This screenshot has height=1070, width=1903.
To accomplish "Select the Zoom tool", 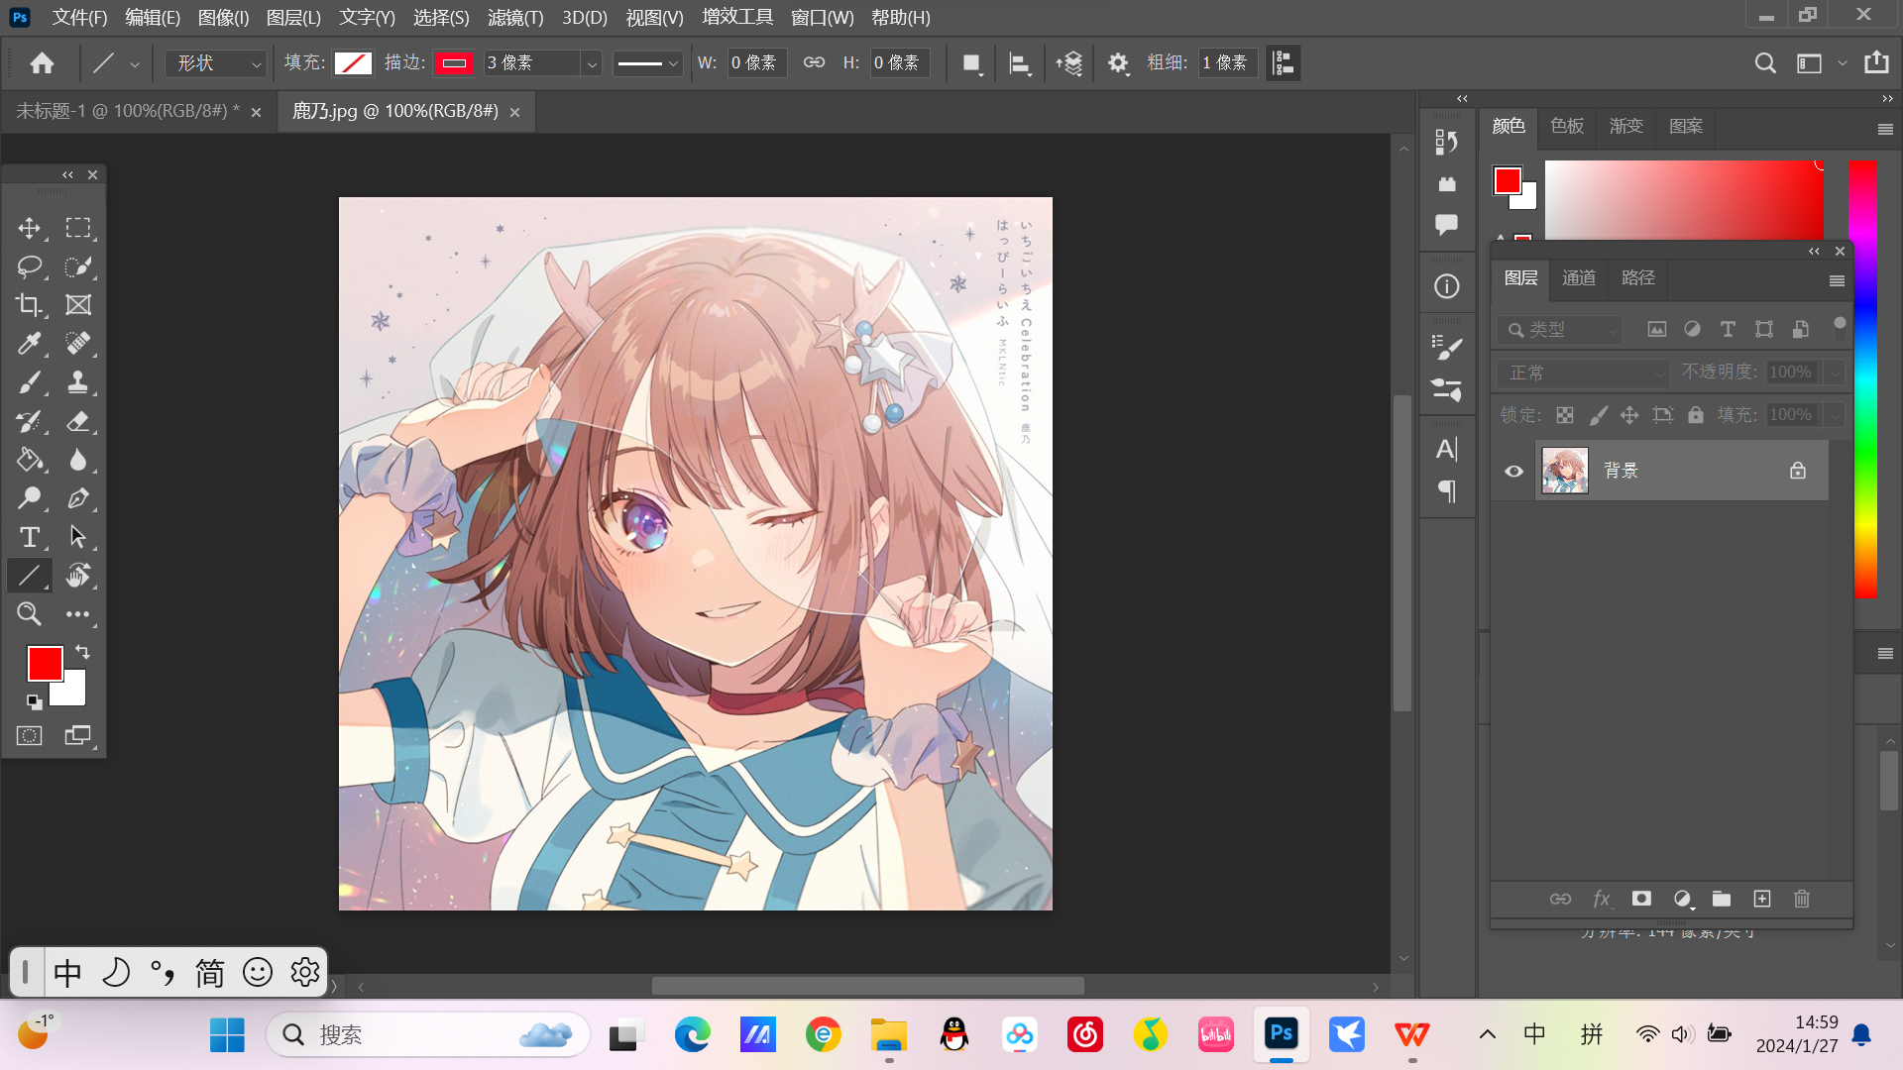I will (29, 614).
